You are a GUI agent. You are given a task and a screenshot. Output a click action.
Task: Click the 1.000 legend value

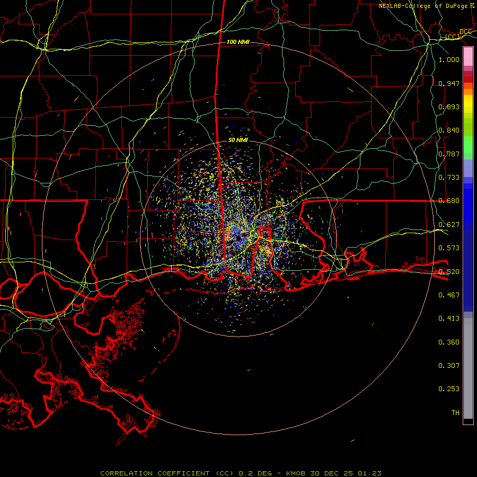(x=449, y=59)
